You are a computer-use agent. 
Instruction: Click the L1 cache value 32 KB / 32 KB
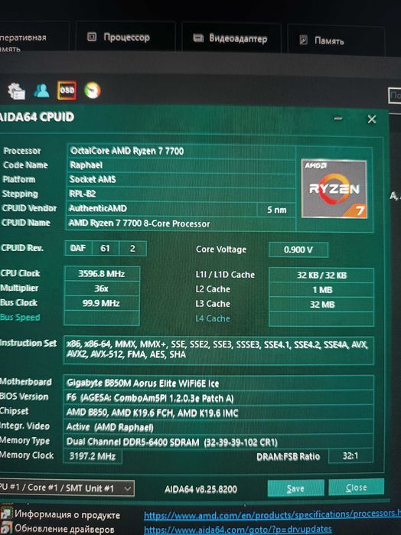[321, 276]
